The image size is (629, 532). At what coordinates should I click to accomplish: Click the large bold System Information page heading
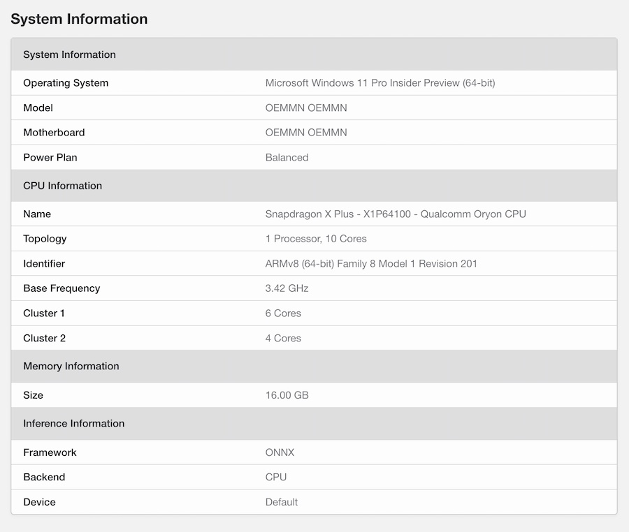coord(79,19)
